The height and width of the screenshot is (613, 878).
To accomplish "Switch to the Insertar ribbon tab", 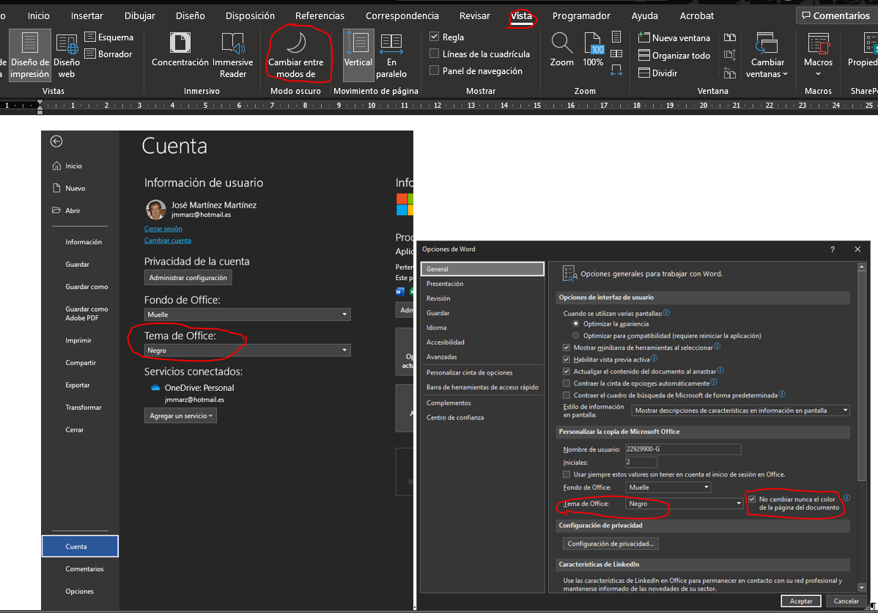I will coord(87,15).
